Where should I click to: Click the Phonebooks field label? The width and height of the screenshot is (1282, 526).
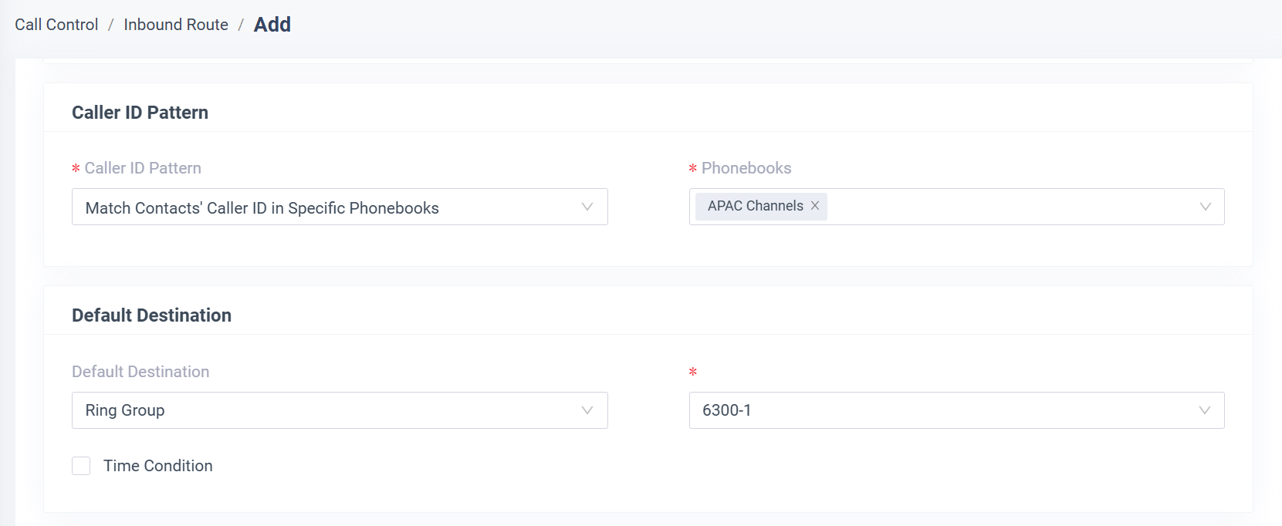click(x=746, y=168)
